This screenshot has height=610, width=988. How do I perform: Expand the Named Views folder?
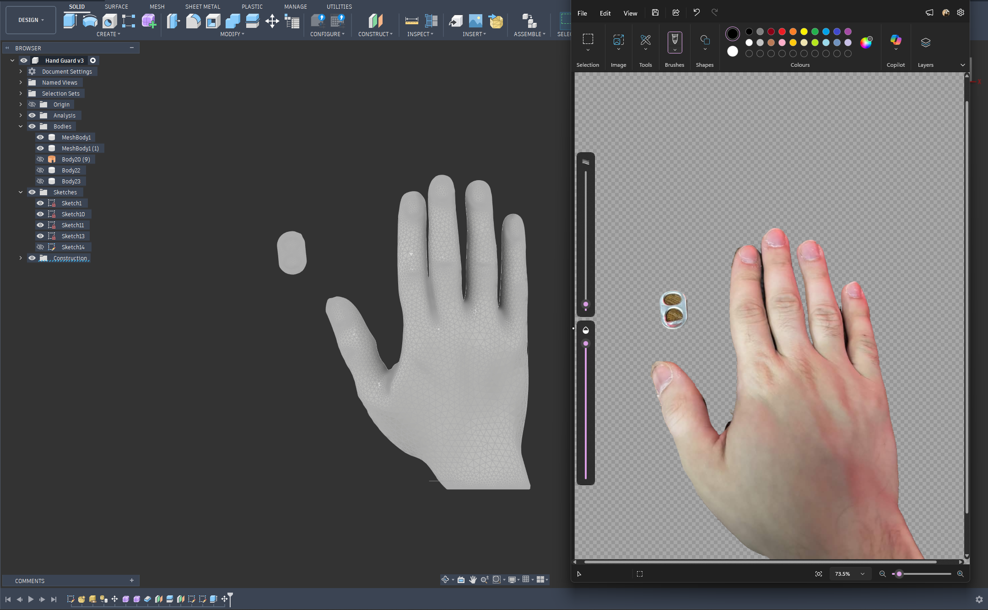click(21, 82)
